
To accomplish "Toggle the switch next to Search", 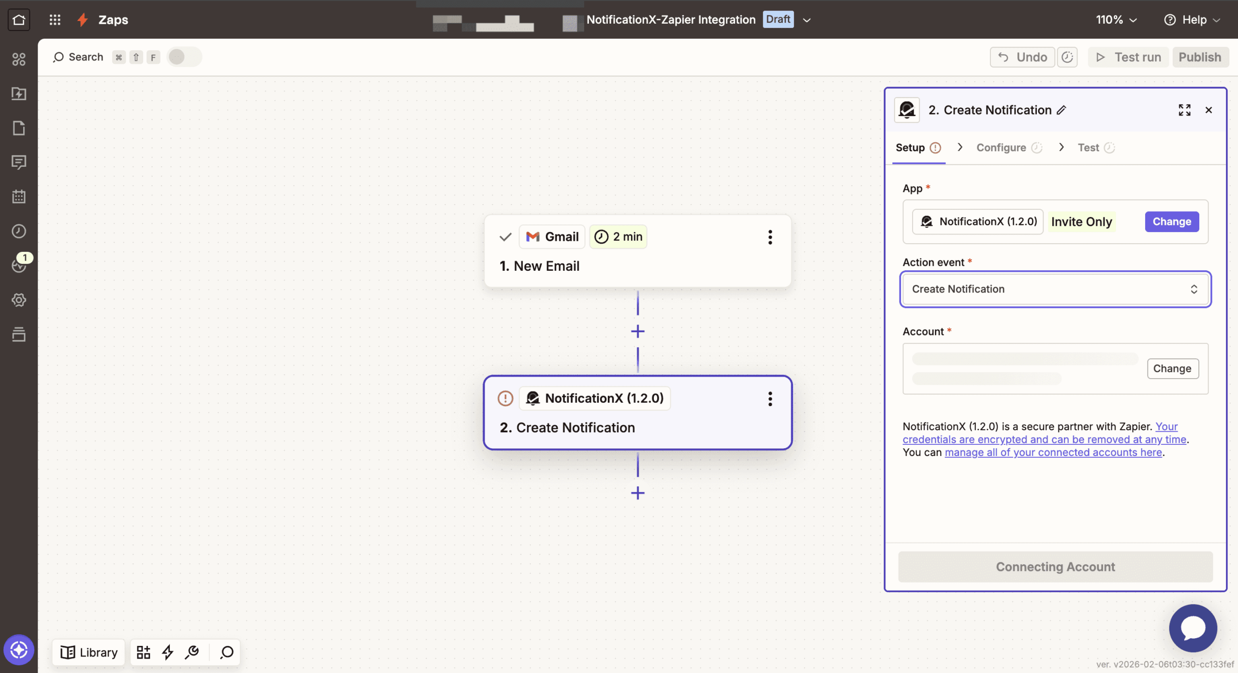I will pyautogui.click(x=184, y=57).
